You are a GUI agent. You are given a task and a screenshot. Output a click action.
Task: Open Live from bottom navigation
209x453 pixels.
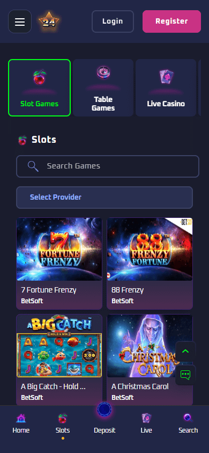[x=146, y=423]
